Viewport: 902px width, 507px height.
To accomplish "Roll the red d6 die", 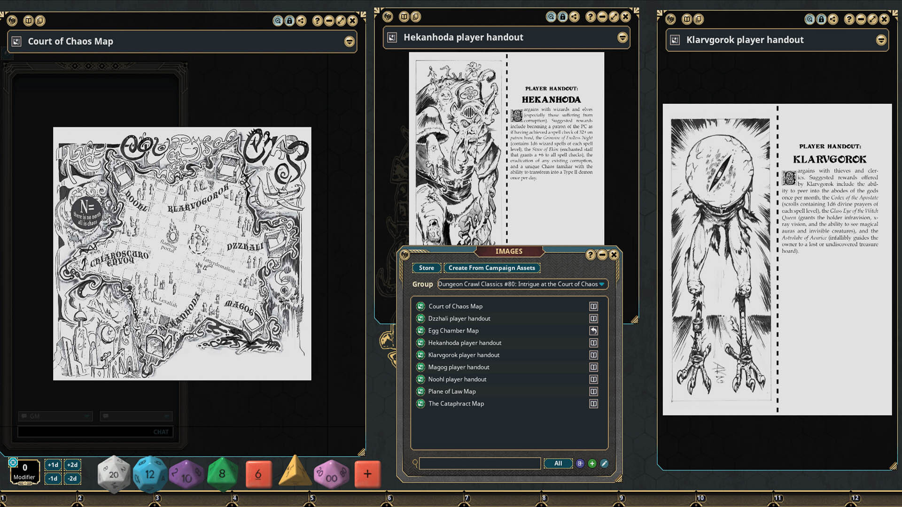I will (259, 474).
